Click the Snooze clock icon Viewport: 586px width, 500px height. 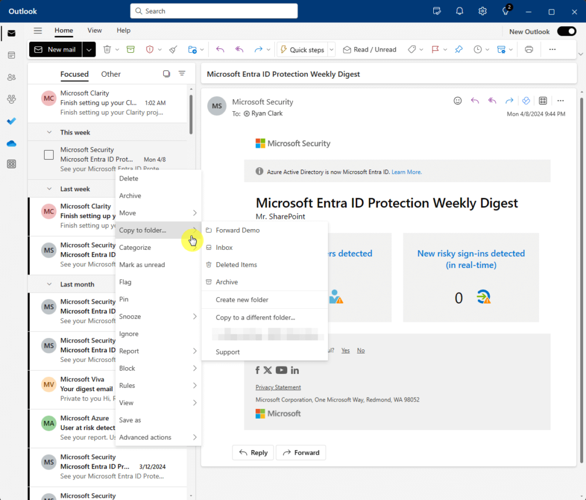click(x=478, y=49)
